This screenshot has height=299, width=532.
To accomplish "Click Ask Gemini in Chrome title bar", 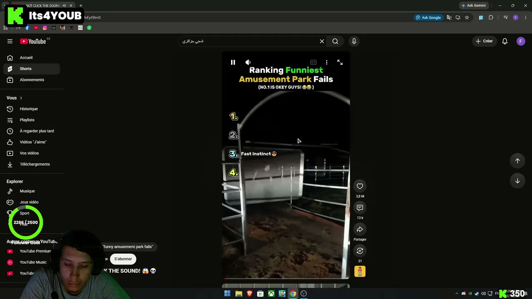I will click(x=473, y=5).
